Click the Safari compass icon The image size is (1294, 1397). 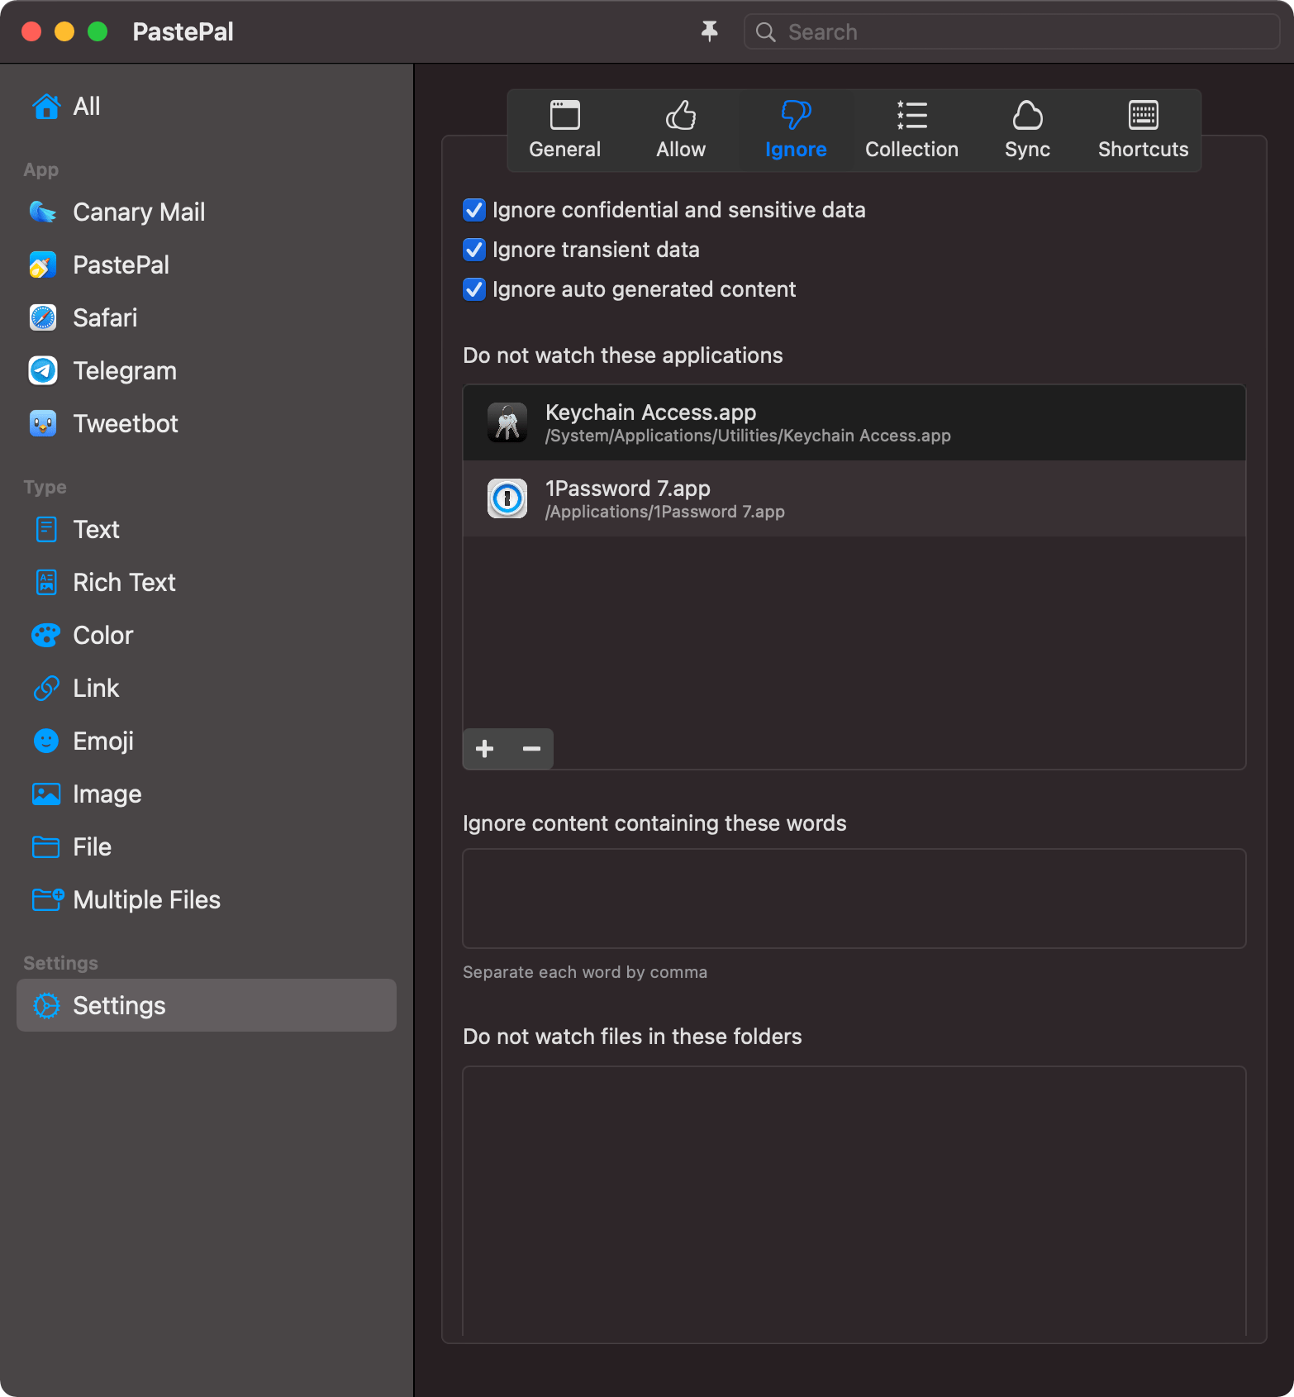pos(43,317)
